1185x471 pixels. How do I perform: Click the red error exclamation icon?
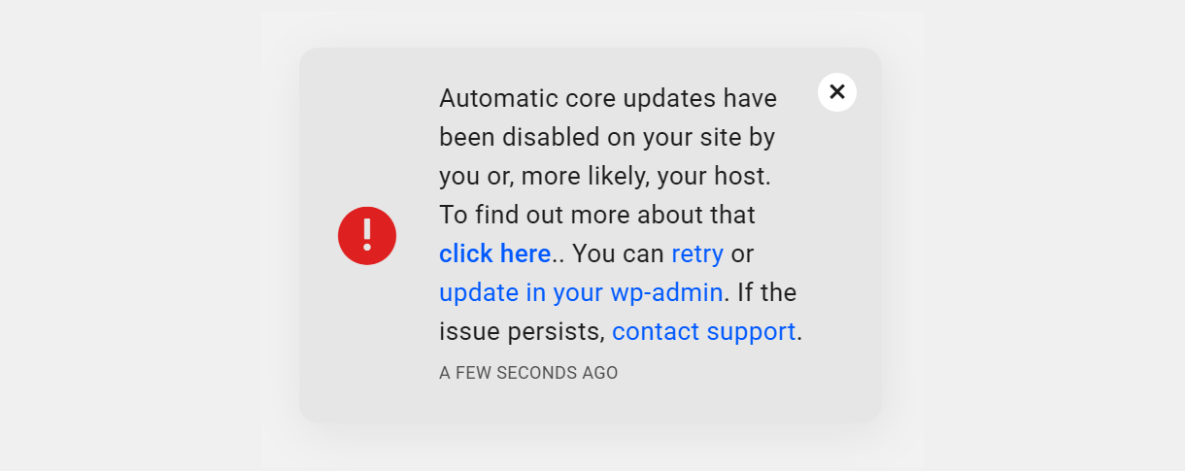pos(367,236)
